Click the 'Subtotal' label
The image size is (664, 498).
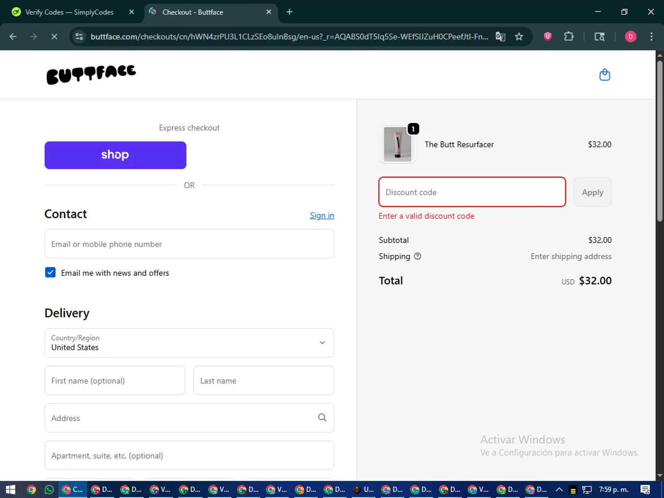click(x=394, y=240)
